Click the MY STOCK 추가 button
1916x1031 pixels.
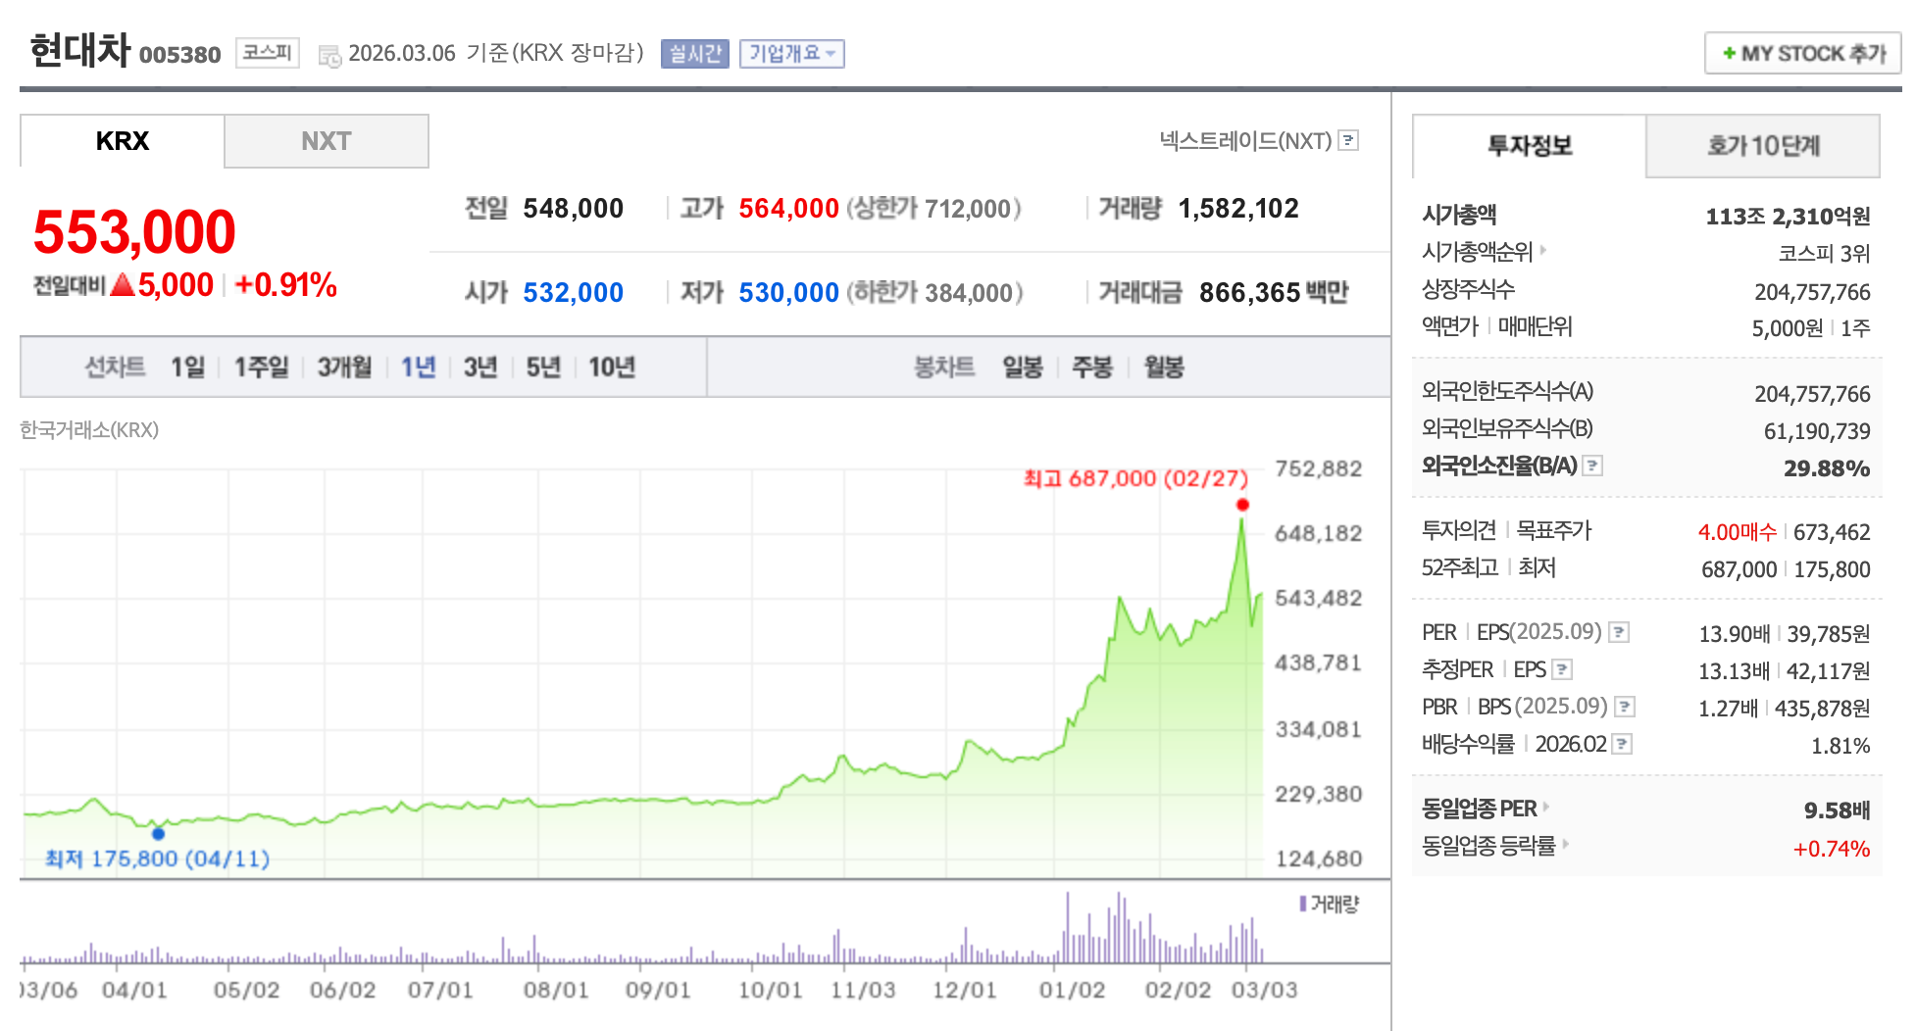pos(1803,53)
